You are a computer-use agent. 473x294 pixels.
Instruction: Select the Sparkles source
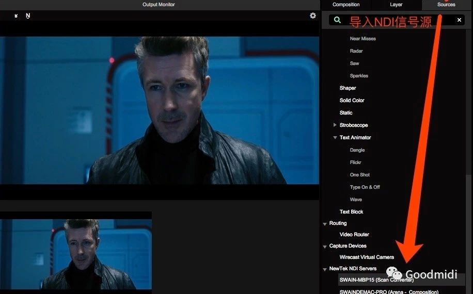point(359,76)
